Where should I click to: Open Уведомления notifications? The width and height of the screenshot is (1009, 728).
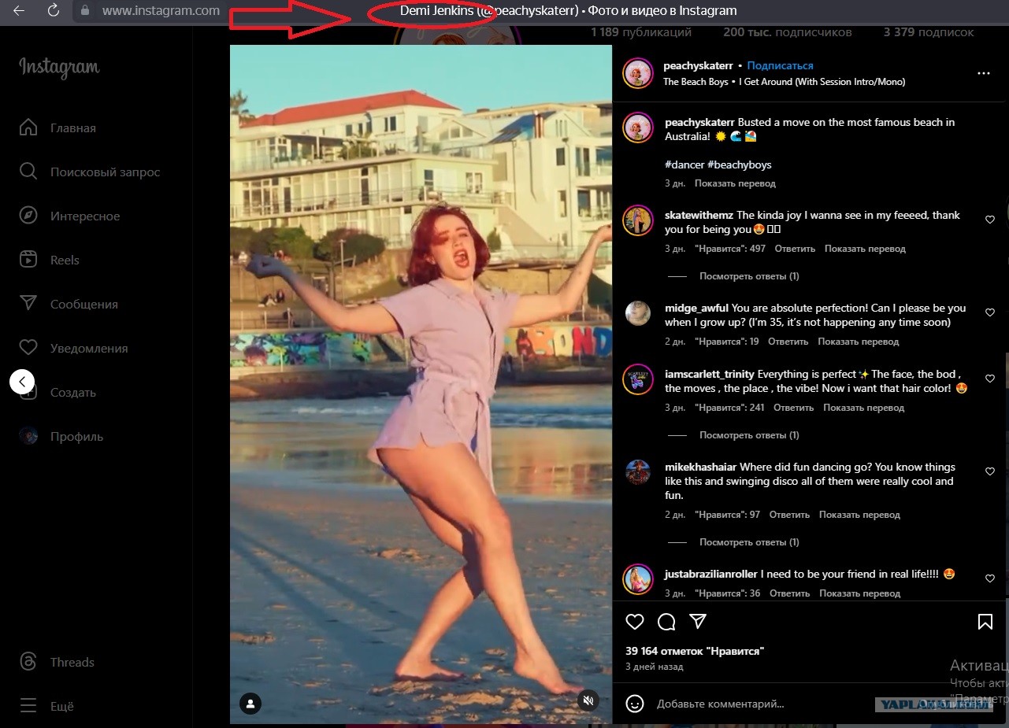[72, 348]
